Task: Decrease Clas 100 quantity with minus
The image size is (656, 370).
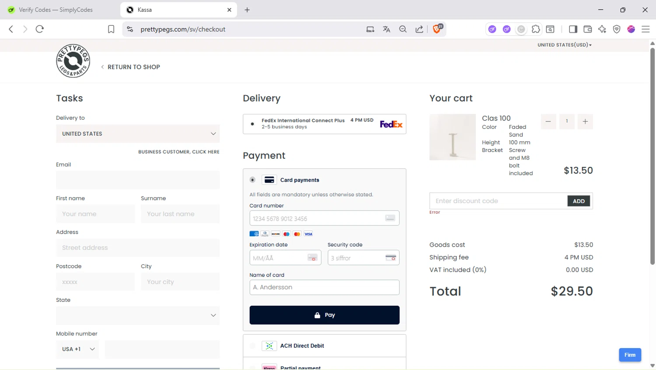Action: pos(548,121)
